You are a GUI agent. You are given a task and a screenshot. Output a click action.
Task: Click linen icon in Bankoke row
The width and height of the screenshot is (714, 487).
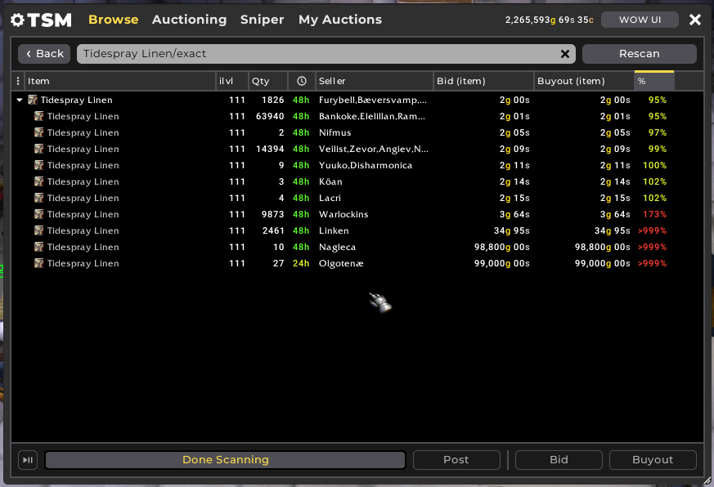point(38,116)
